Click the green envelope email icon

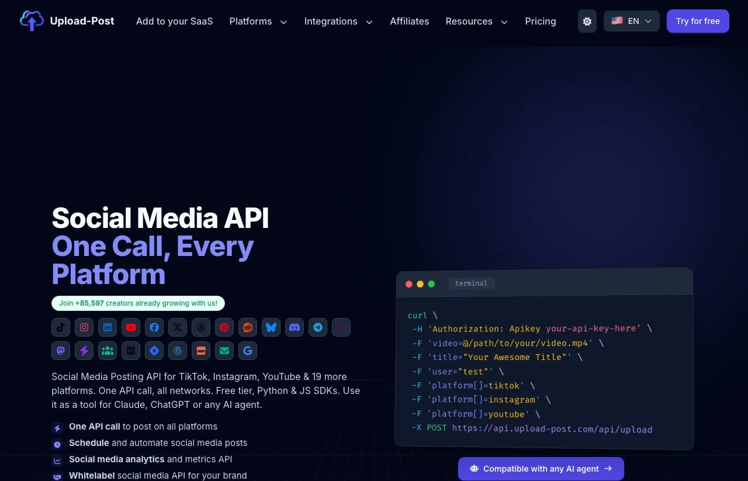click(224, 351)
